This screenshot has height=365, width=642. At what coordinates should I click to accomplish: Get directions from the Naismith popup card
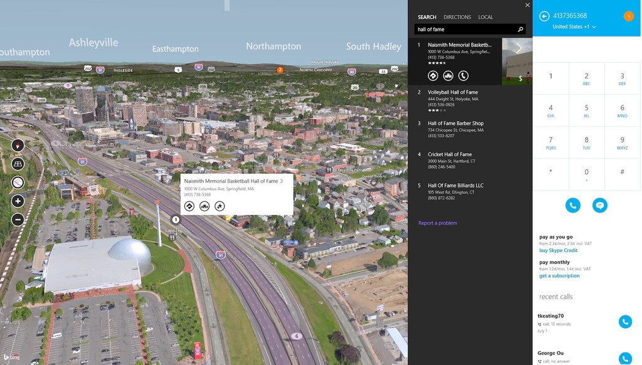click(189, 206)
